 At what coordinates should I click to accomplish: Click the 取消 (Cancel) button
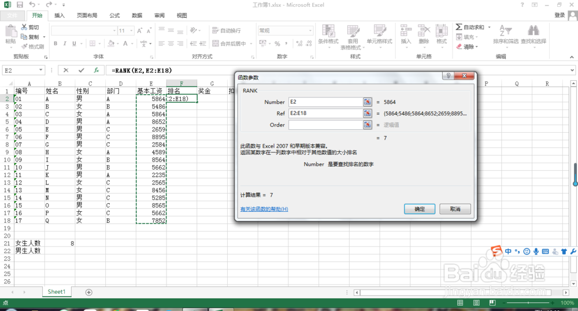tap(455, 209)
